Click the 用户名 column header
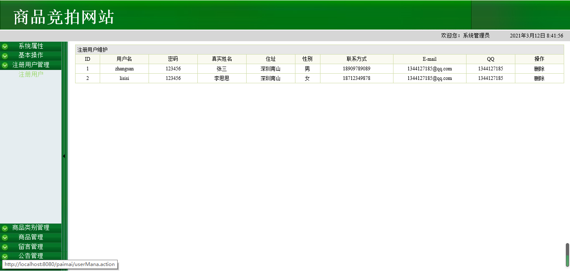Image resolution: width=570 pixels, height=271 pixels. (x=124, y=59)
